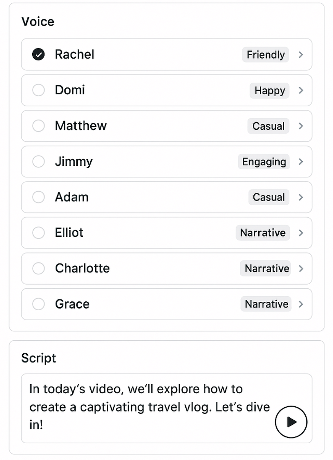This screenshot has width=333, height=460.
Task: Expand the Matthew voice chevron
Action: click(x=301, y=126)
